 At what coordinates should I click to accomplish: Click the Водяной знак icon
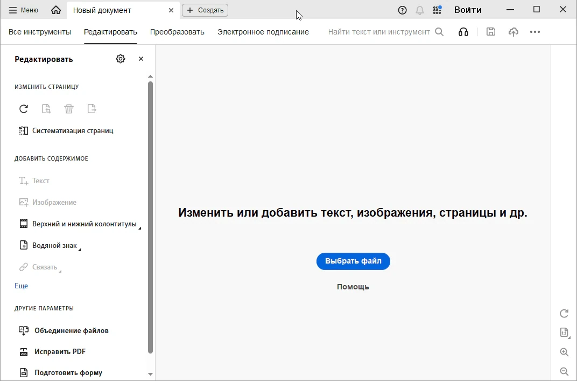pyautogui.click(x=24, y=245)
